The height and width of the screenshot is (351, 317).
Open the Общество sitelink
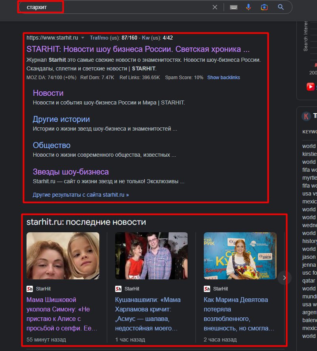(x=52, y=145)
